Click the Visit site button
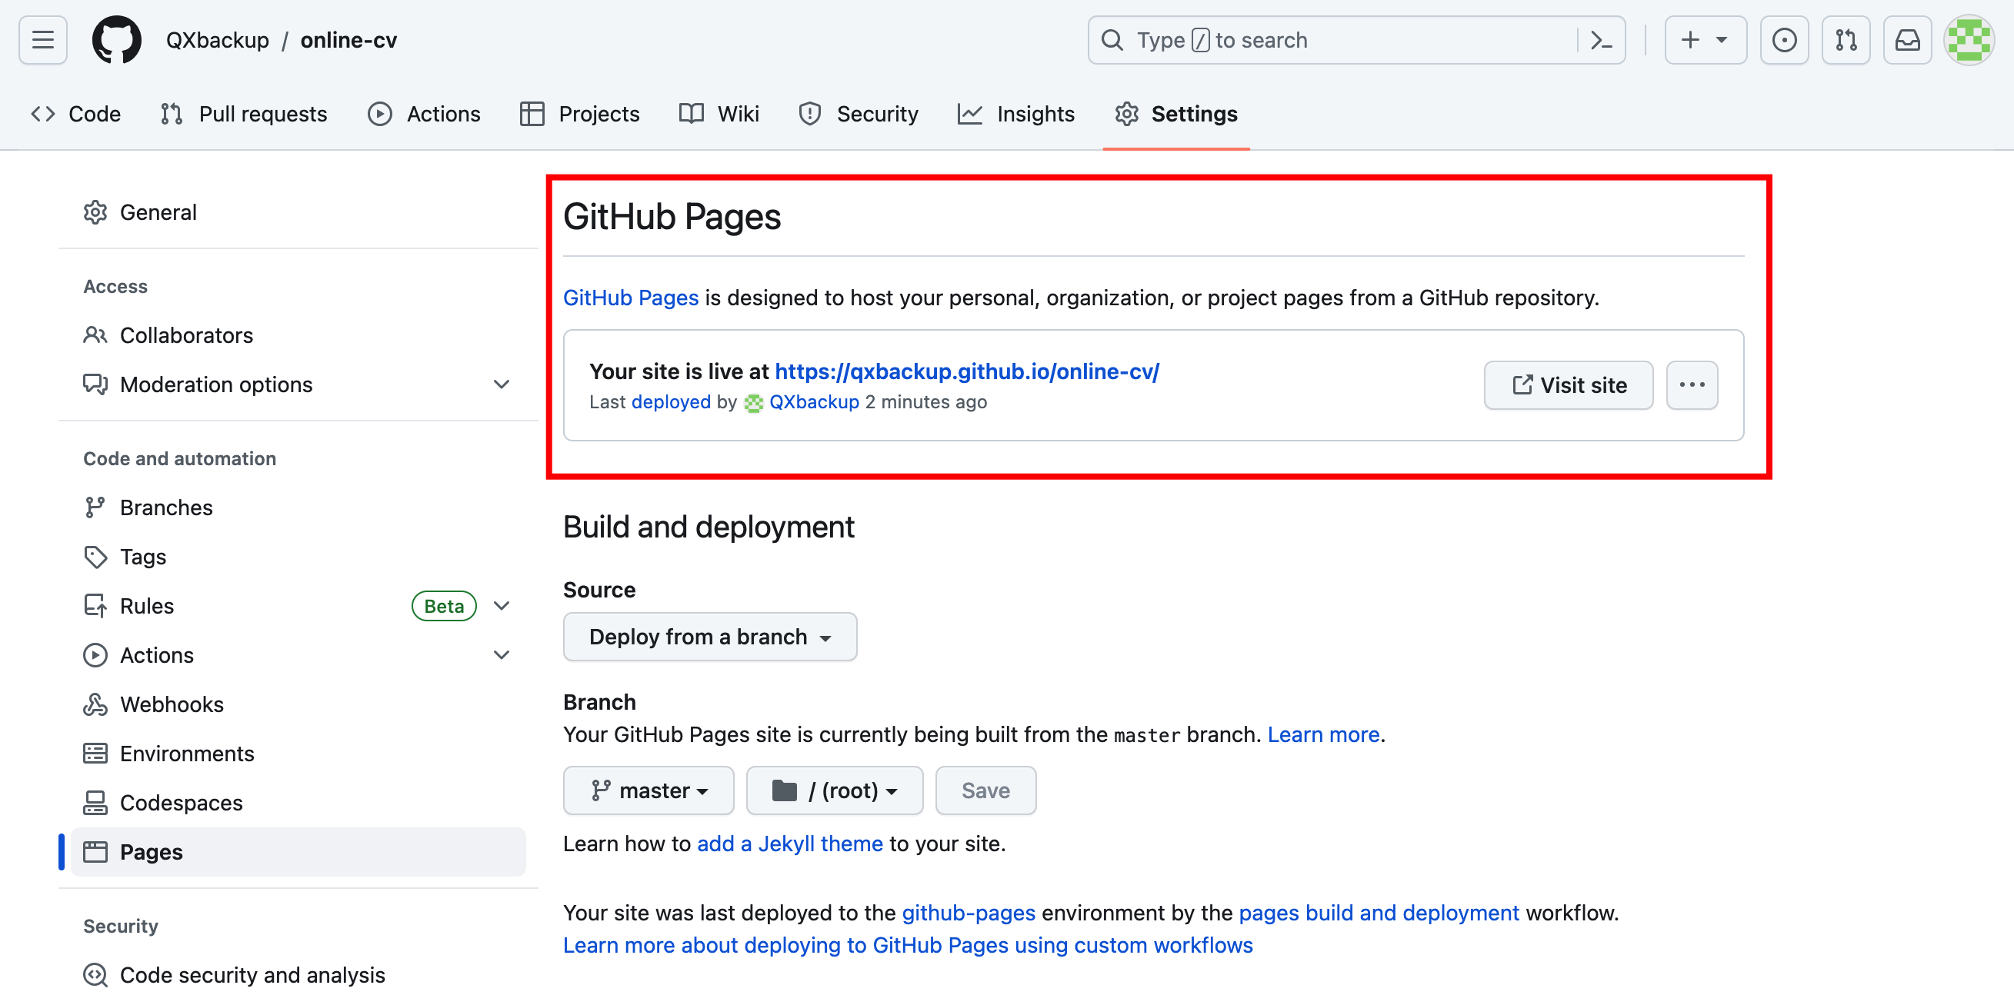Image resolution: width=2014 pixels, height=995 pixels. 1567,384
